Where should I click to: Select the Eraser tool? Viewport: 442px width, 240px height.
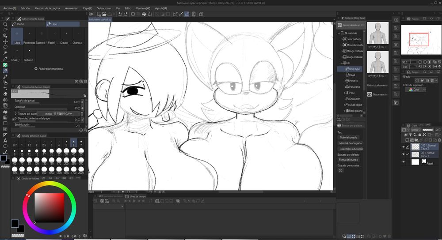(x=5, y=94)
